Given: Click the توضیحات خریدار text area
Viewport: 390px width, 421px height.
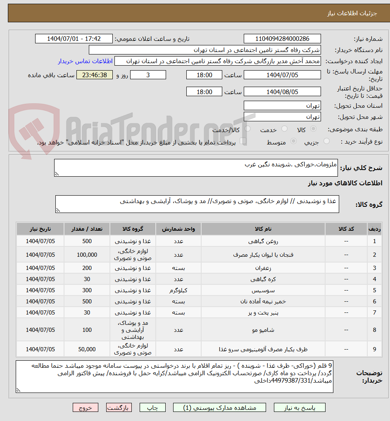Looking at the screenshot, I should [174, 377].
